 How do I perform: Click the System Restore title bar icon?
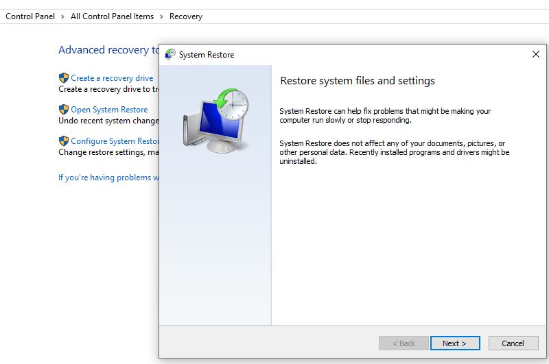[170, 54]
